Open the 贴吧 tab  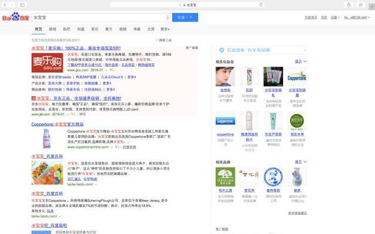click(x=66, y=29)
